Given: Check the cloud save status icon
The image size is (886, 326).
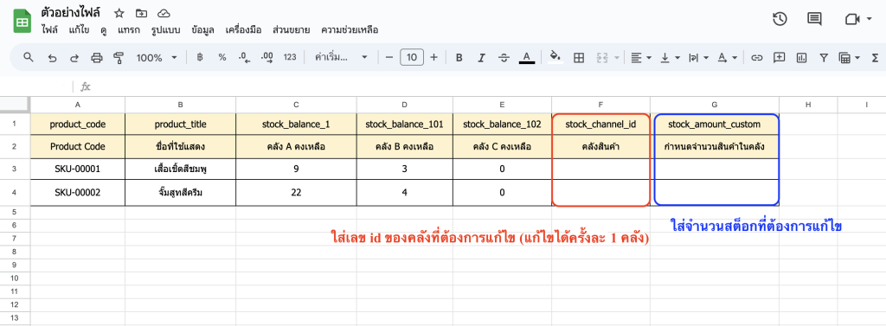Looking at the screenshot, I should (164, 13).
